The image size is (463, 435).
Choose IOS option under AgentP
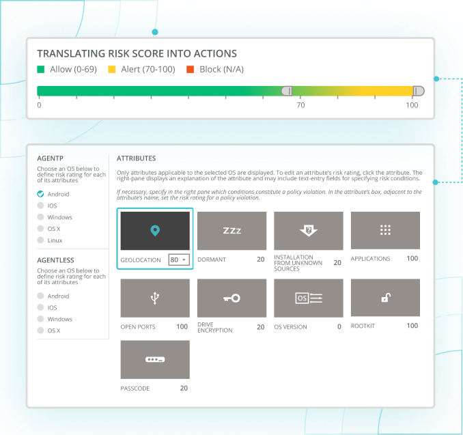41,206
